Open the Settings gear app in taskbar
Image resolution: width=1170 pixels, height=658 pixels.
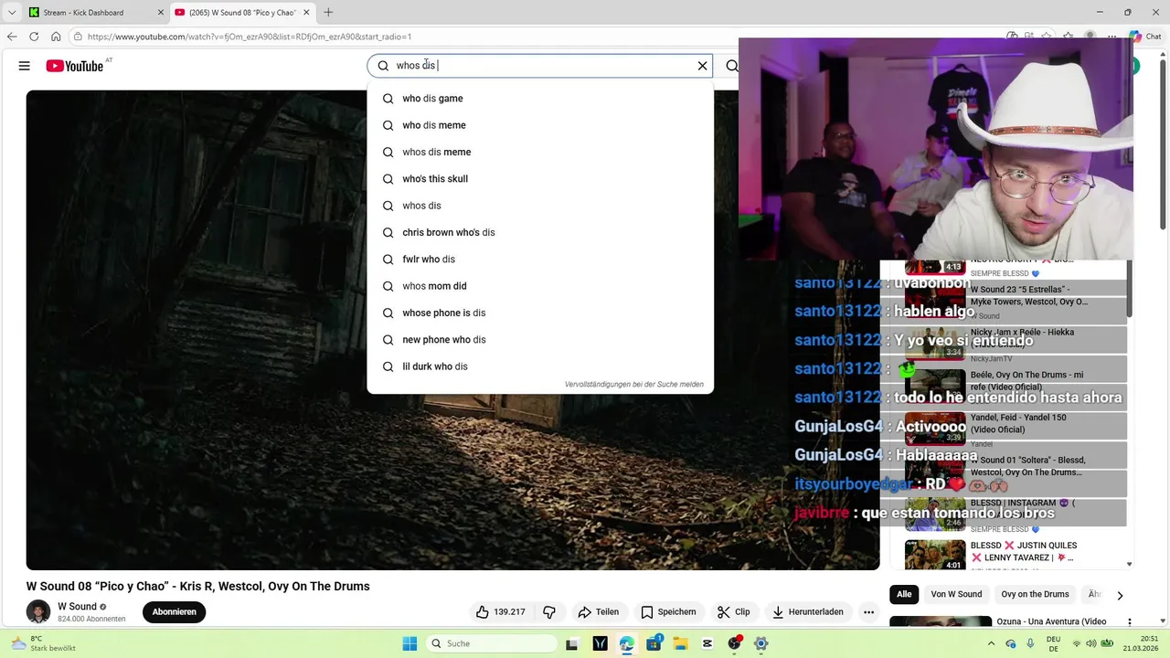tap(760, 643)
